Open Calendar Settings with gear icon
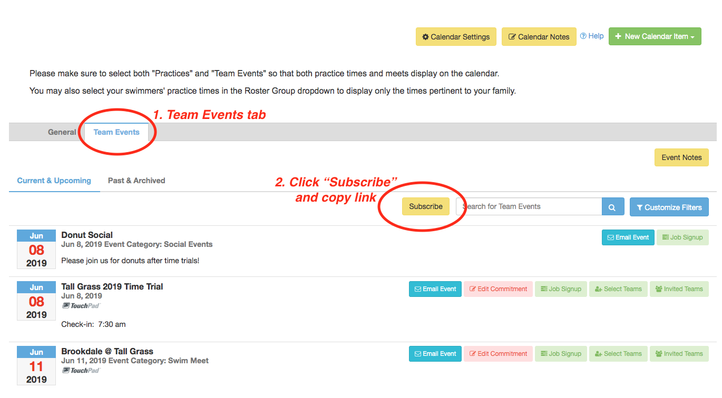This screenshot has height=398, width=722. coord(456,37)
